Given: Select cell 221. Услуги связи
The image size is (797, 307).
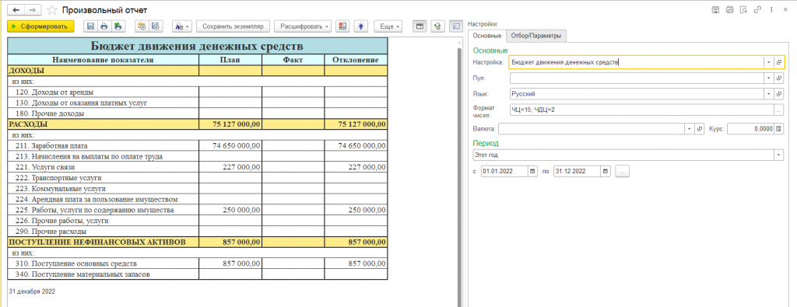Looking at the screenshot, I should point(104,167).
